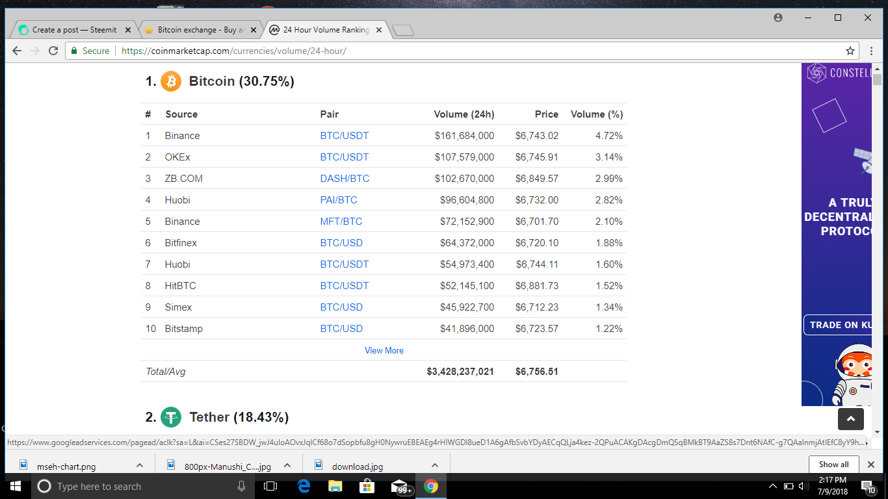Switch to Chrome on the taskbar

pos(430,486)
